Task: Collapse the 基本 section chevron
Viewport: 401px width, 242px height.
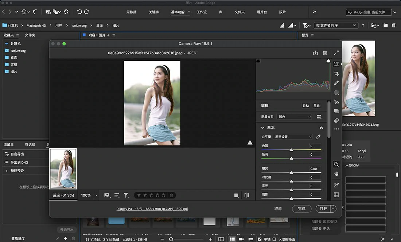Action: point(262,128)
